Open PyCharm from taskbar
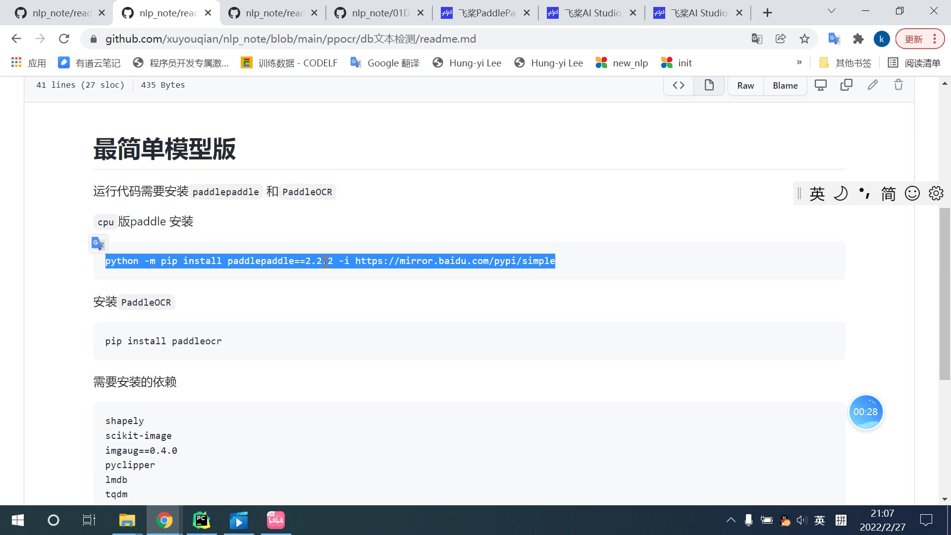 (202, 520)
